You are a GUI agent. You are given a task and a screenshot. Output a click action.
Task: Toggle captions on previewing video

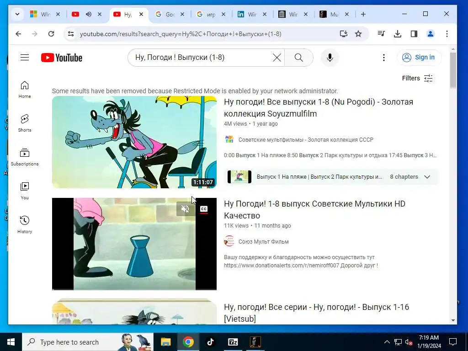pos(204,209)
